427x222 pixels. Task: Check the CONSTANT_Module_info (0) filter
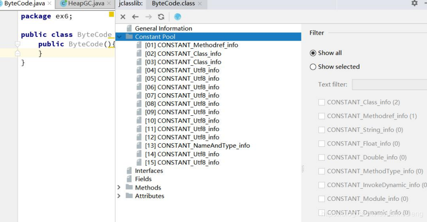point(322,199)
